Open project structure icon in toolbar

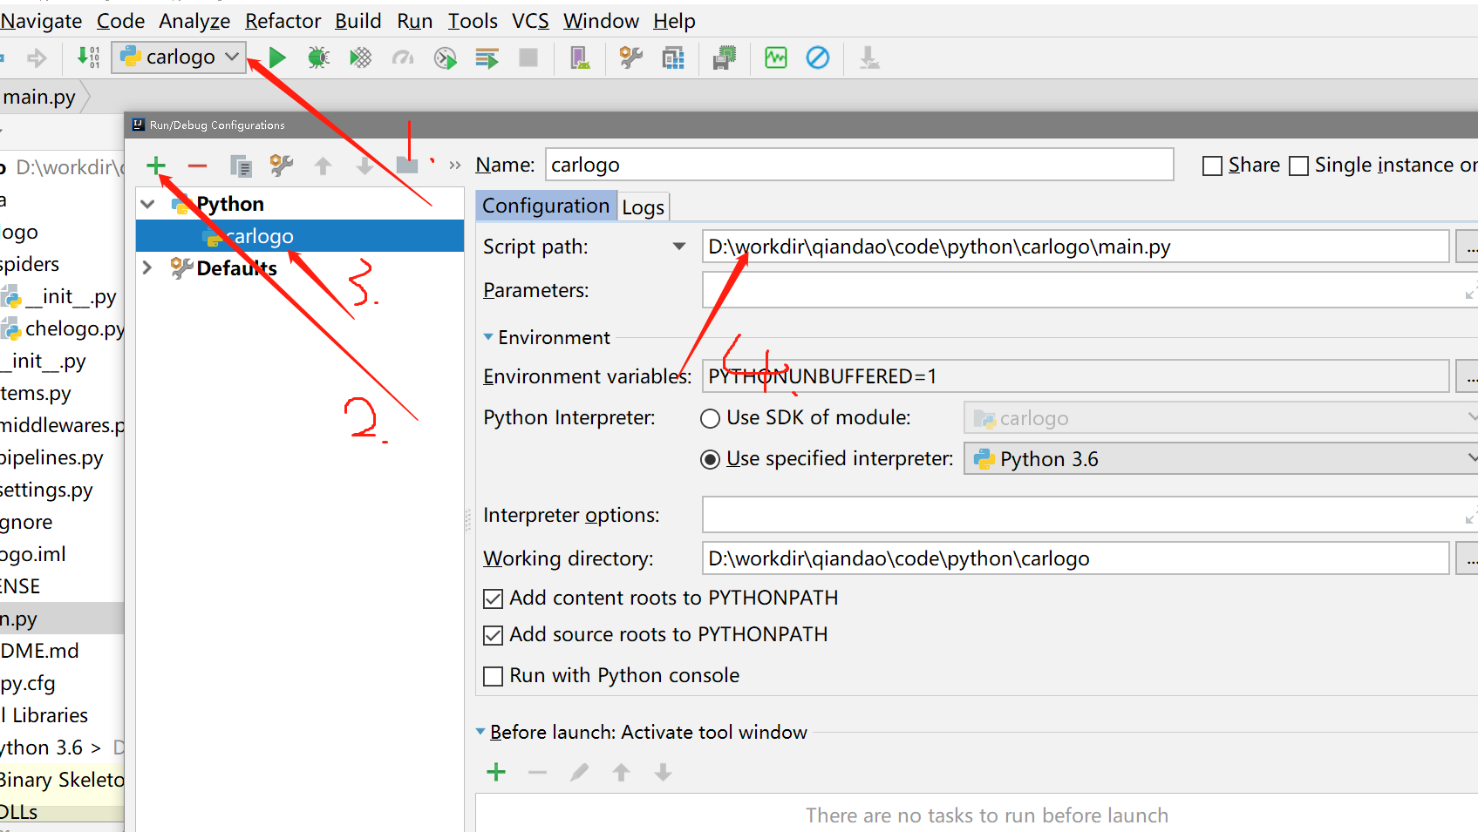(x=673, y=57)
